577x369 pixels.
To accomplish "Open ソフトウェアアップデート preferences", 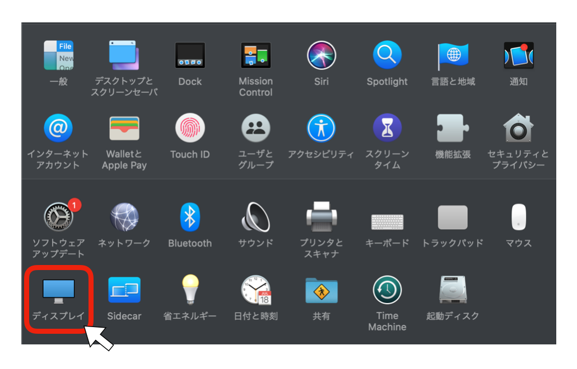I will click(58, 216).
